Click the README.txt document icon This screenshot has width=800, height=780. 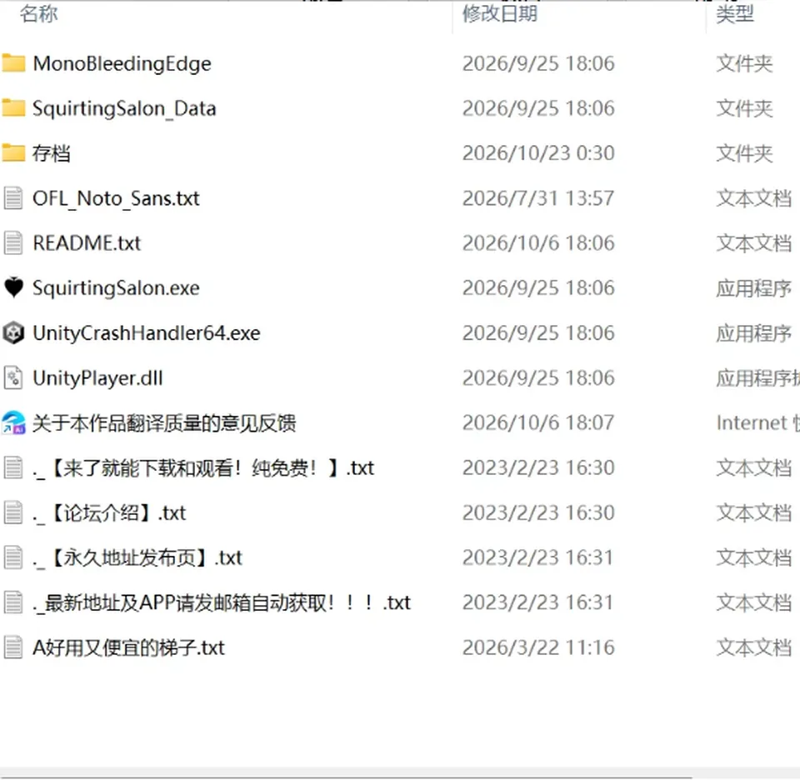[x=13, y=243]
